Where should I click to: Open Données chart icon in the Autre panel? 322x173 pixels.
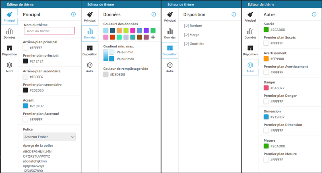[250, 31]
